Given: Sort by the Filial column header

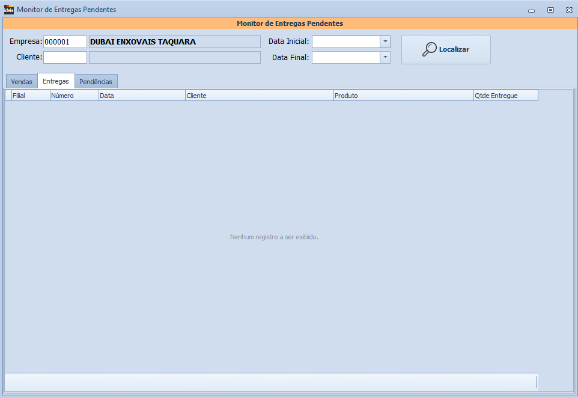Looking at the screenshot, I should click(x=30, y=96).
